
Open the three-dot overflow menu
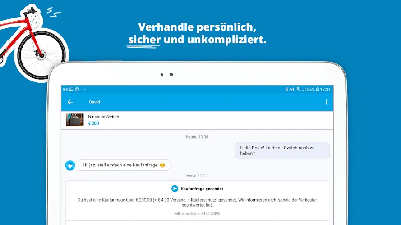click(x=326, y=102)
